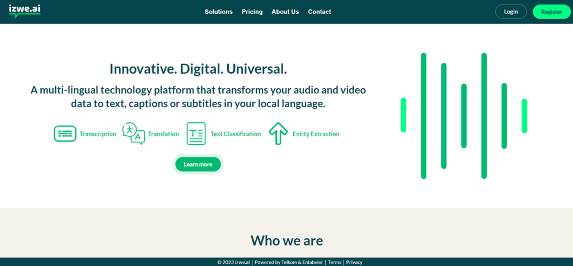Screen dimensions: 573x266
Task: Open the About Us section
Action: pos(285,12)
